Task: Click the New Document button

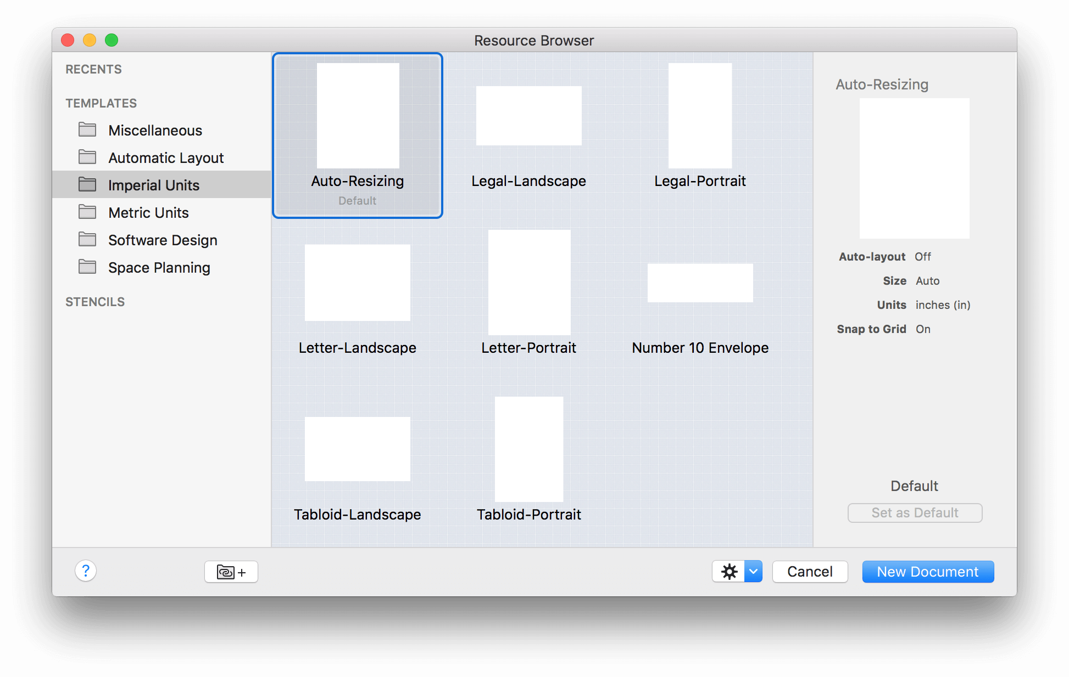Action: (x=928, y=571)
